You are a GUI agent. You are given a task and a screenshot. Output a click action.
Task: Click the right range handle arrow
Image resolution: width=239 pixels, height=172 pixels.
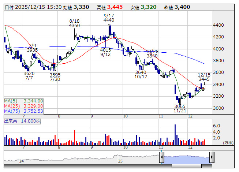pos(212,157)
